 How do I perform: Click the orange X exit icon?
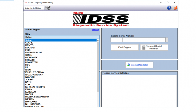coord(176,8)
